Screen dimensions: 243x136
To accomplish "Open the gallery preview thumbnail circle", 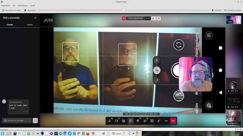I will (179, 96).
